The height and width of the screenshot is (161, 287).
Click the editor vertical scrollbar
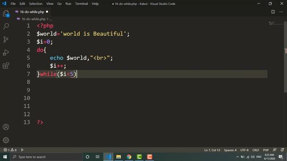285,57
